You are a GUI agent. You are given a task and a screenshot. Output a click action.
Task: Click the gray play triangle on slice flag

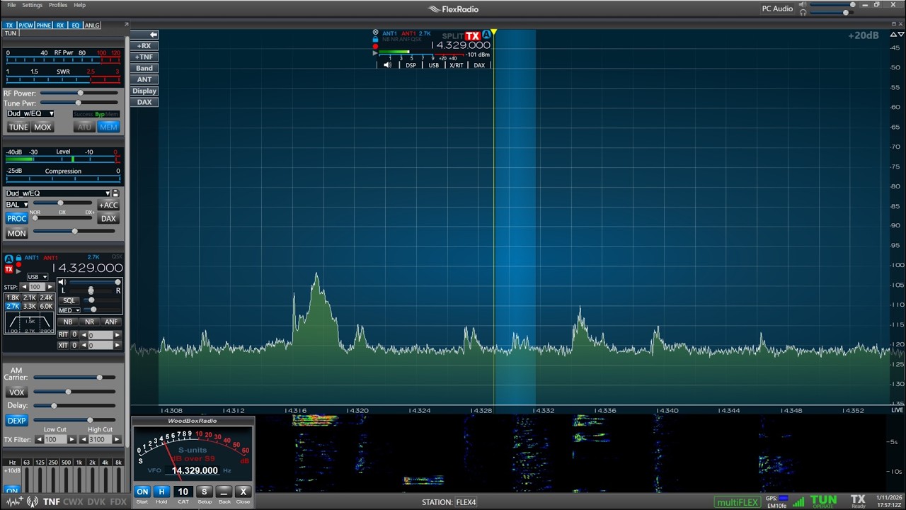pos(376,53)
